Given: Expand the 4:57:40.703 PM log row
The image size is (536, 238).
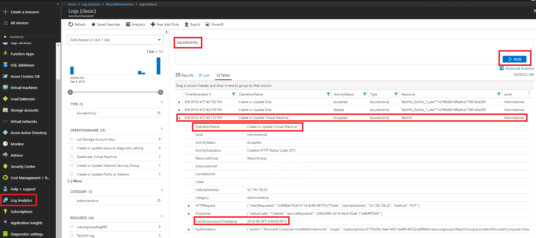Looking at the screenshot, I should 179,102.
